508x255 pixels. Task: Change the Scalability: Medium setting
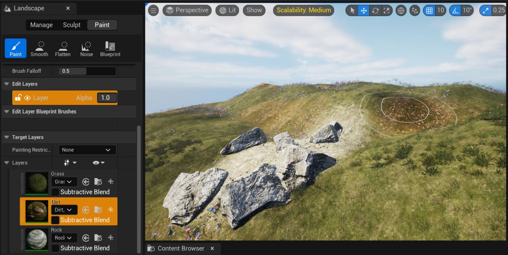click(303, 10)
